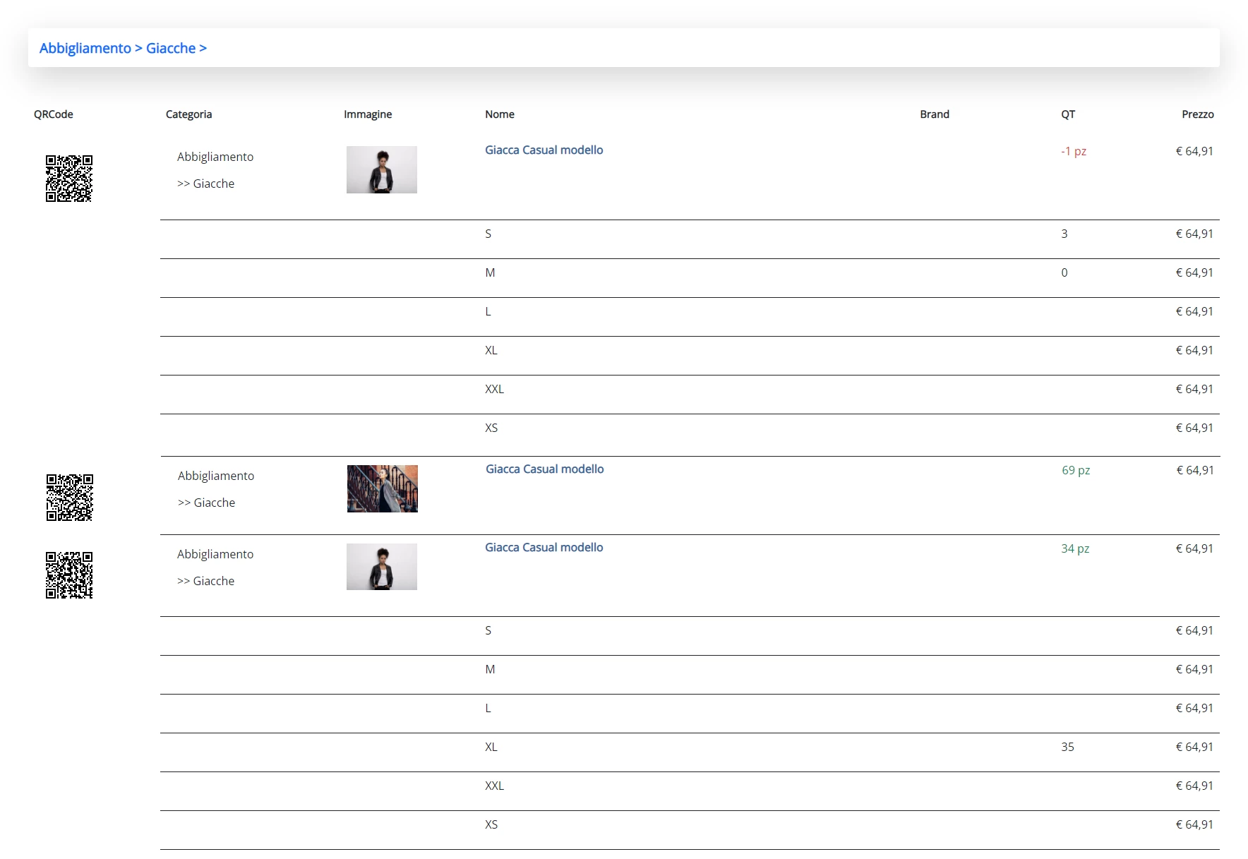Select size S row with quantity 3
This screenshot has height=859, width=1248.
click(690, 239)
